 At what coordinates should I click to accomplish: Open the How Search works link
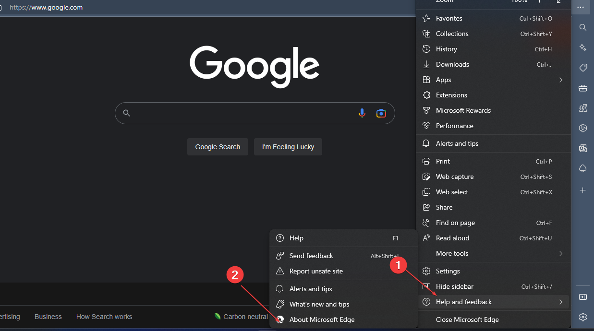coord(104,317)
